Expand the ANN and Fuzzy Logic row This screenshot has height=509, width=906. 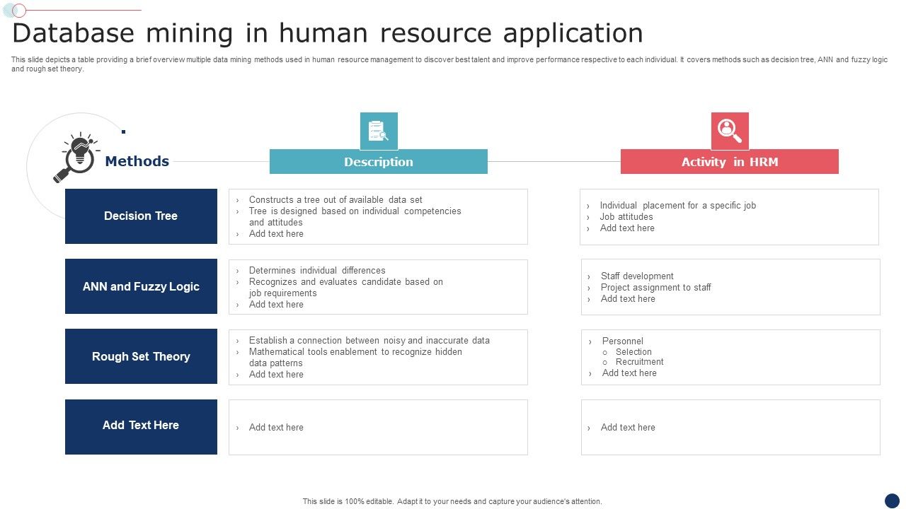point(141,286)
